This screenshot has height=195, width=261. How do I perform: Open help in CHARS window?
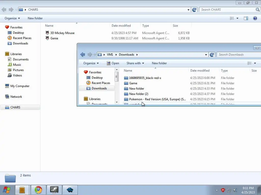255,18
